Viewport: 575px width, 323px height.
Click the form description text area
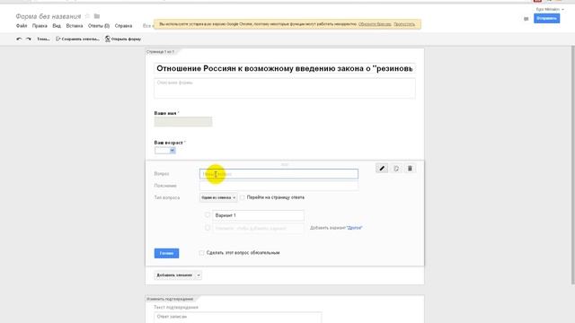[285, 88]
